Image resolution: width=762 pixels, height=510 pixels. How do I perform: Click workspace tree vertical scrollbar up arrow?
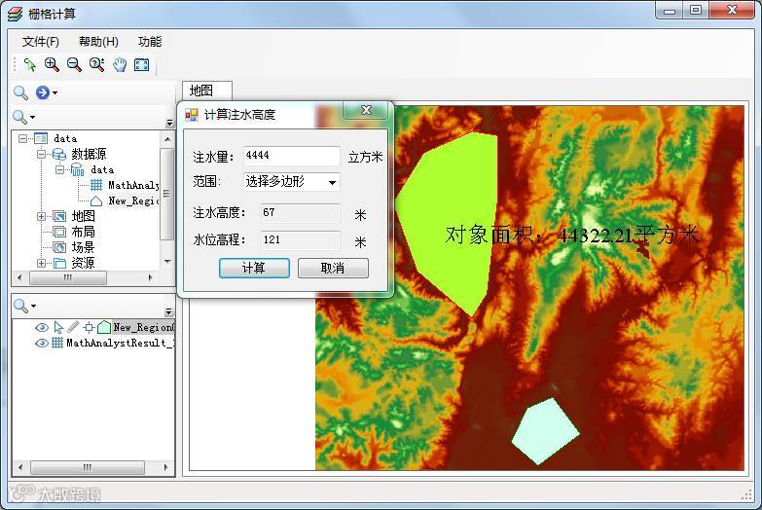point(167,139)
